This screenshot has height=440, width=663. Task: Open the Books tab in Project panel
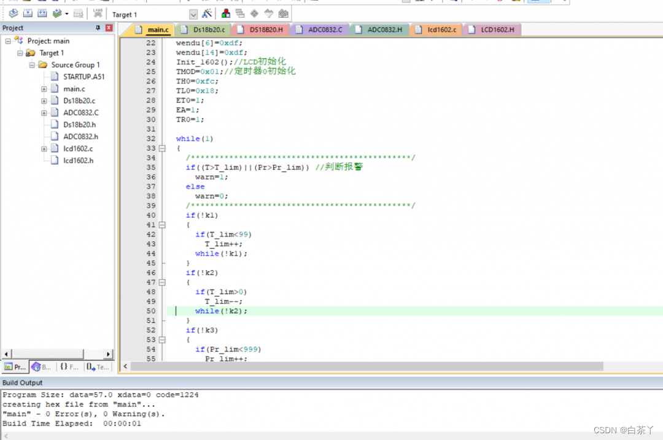click(42, 367)
